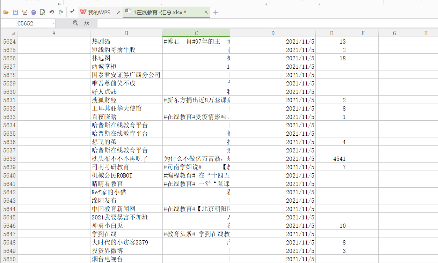This screenshot has height=263, width=438.
Task: Select row 5638 header
Action: (9, 159)
